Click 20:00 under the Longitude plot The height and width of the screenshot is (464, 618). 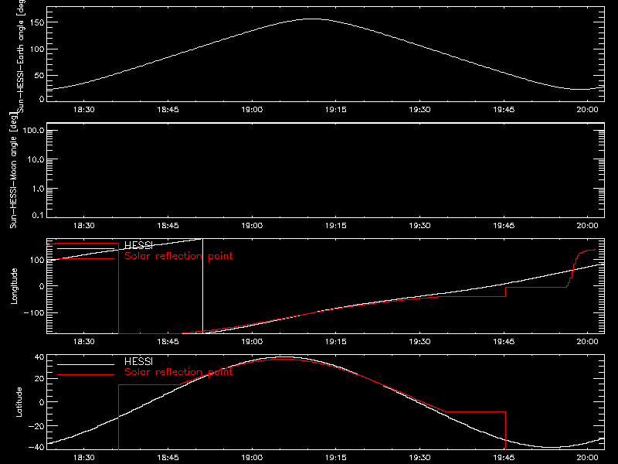[x=588, y=342]
